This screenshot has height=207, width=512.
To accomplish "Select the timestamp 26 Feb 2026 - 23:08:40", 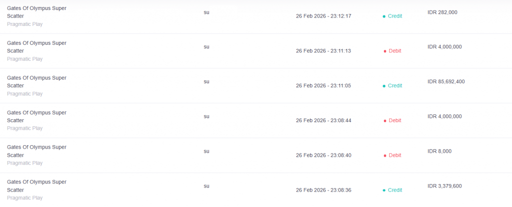I will coord(323,155).
